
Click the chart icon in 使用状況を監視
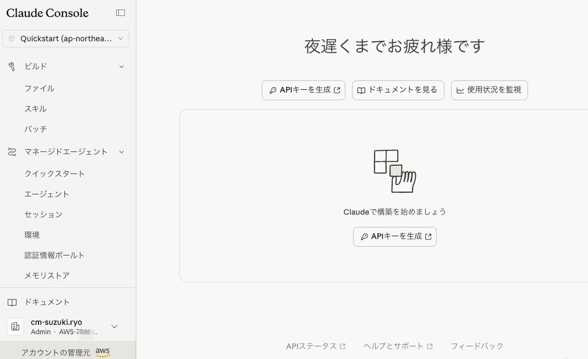(460, 90)
